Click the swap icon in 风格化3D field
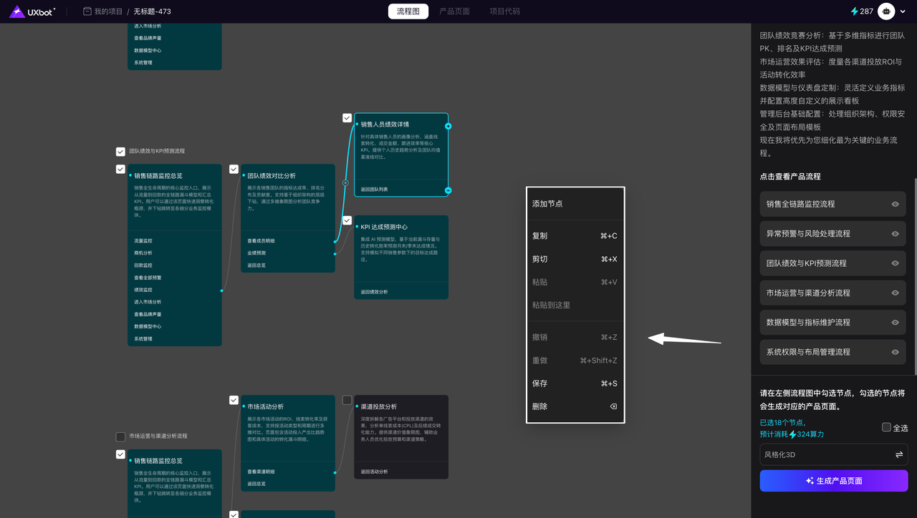Image resolution: width=917 pixels, height=518 pixels. 898,454
